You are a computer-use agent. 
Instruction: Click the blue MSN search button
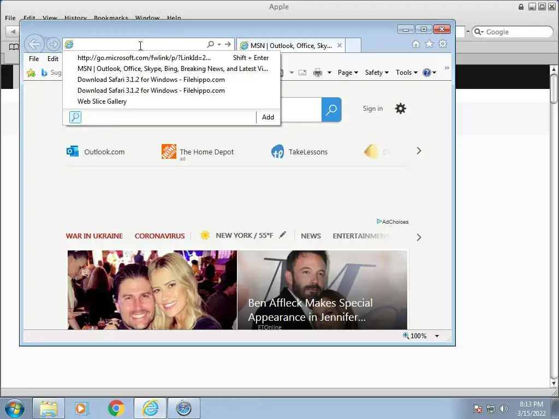(331, 109)
